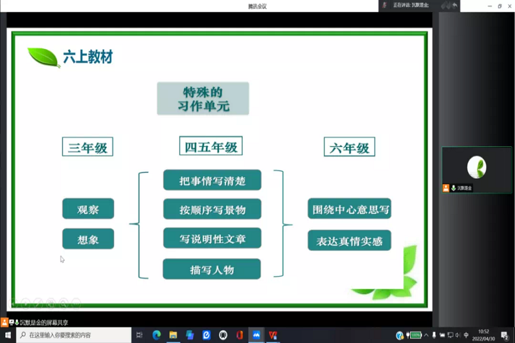Toggle the Chinese input method indicator
This screenshot has width=515, height=343.
(x=466, y=335)
